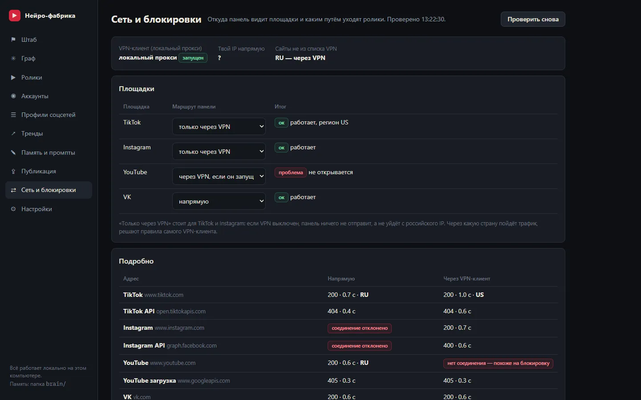Image resolution: width=641 pixels, height=400 pixels.
Task: Click the www.youtube.com address
Action: click(173, 363)
